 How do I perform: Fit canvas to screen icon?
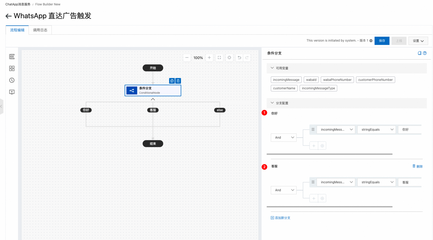[219, 57]
